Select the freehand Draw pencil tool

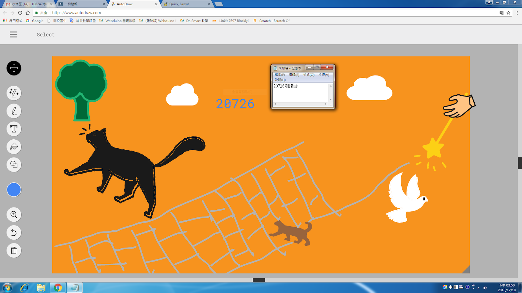[14, 111]
